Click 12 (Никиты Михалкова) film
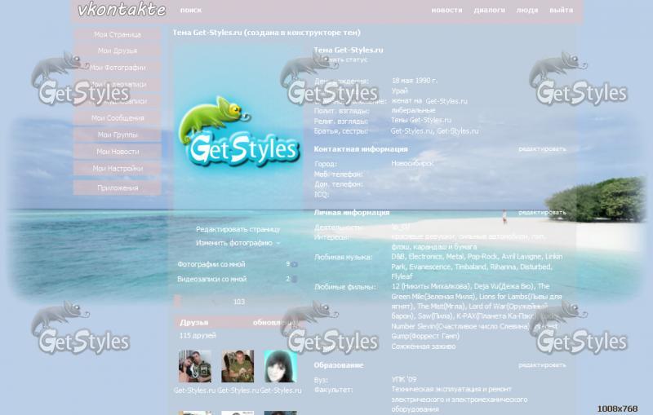Screen dimensions: 653x415 (430, 286)
